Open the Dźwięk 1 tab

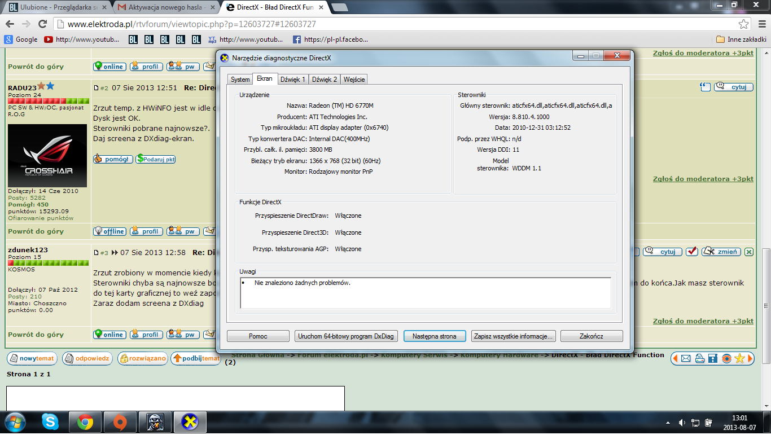(x=293, y=80)
